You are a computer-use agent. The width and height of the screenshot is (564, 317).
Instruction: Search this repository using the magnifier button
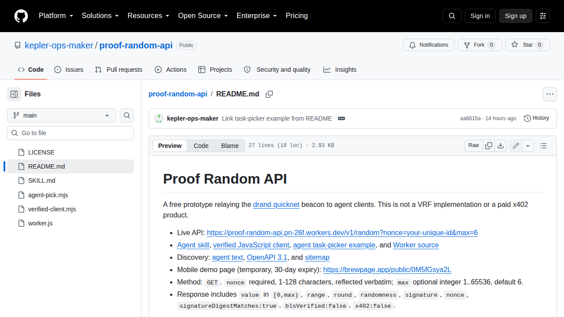pyautogui.click(x=127, y=115)
